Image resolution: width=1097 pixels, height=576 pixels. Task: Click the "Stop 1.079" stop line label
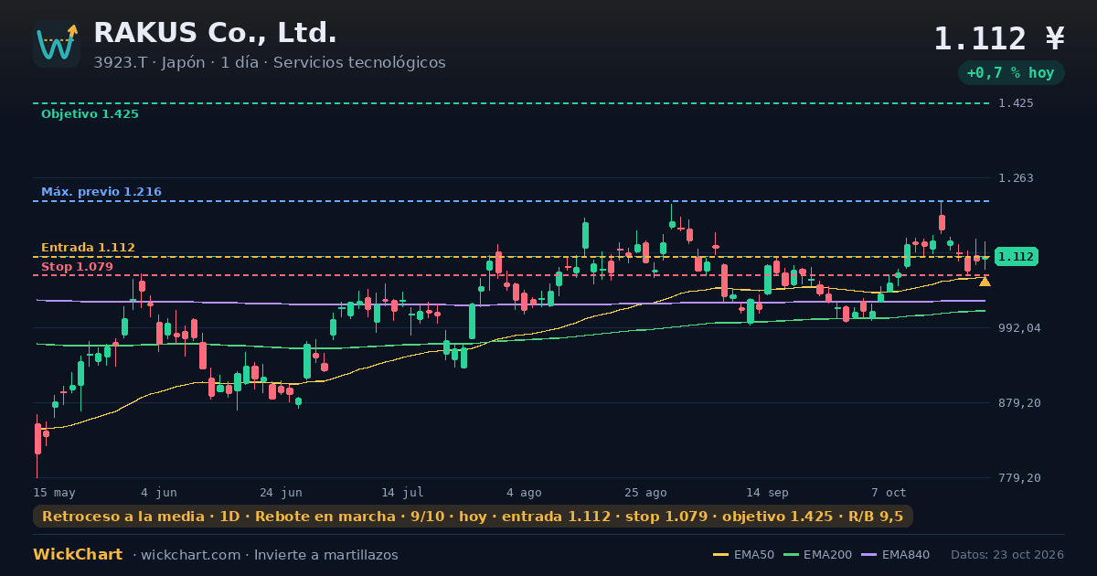(77, 267)
